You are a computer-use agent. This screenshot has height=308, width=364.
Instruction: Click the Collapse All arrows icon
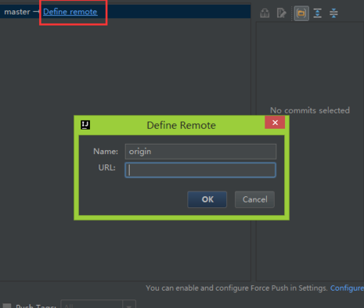click(x=333, y=13)
